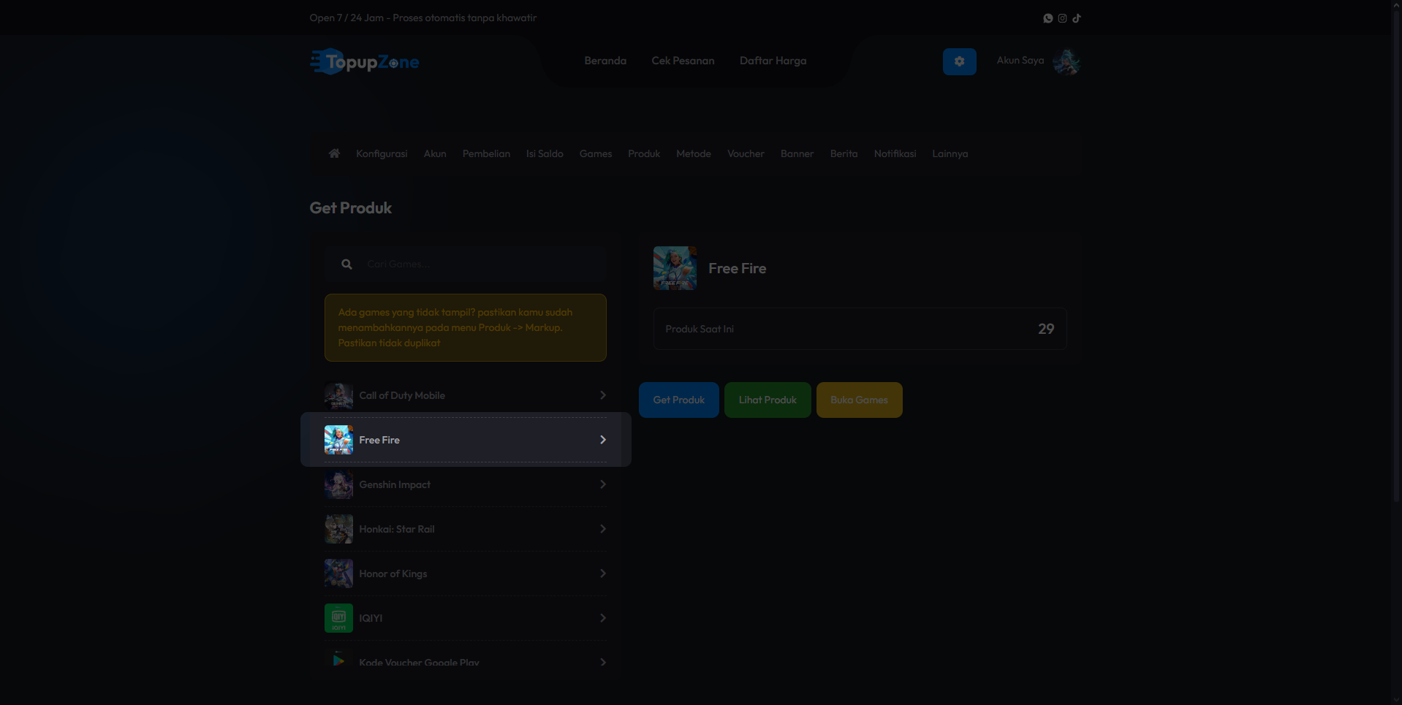Screen dimensions: 1402x705
Task: Open the Cek Pesanan nav link
Action: (683, 61)
